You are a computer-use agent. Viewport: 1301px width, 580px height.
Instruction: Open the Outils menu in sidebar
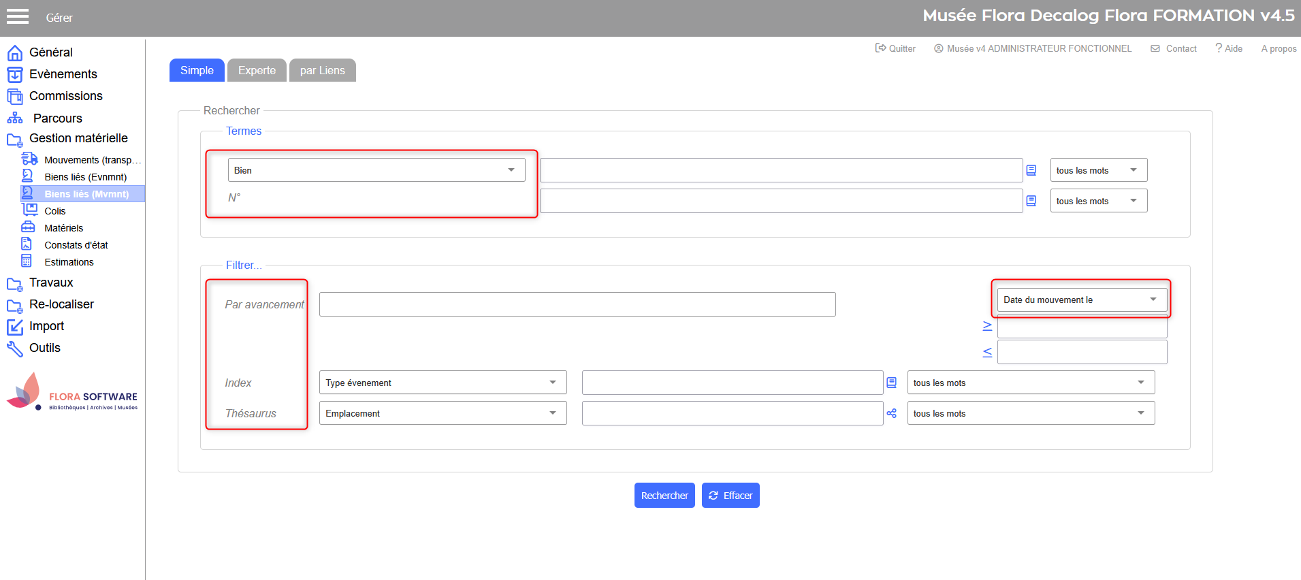click(x=45, y=348)
